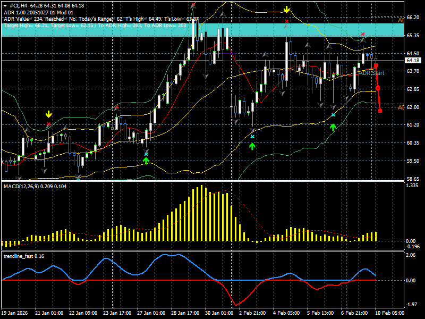Click the 30 Jan 01:00 time label
Viewport: 425px width, 319px height.
coord(219,313)
